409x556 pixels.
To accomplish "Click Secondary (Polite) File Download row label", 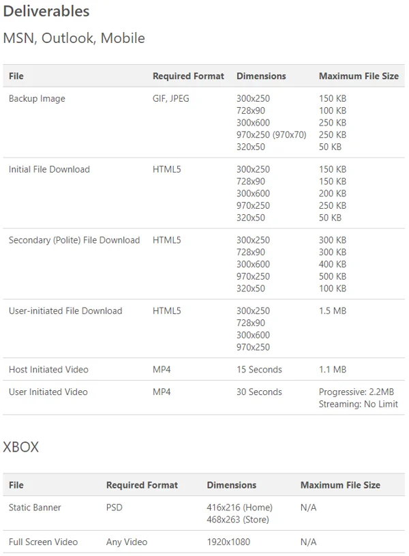I will 74,240.
